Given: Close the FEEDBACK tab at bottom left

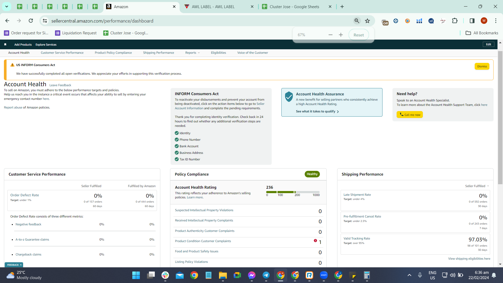Looking at the screenshot, I should coord(21,265).
